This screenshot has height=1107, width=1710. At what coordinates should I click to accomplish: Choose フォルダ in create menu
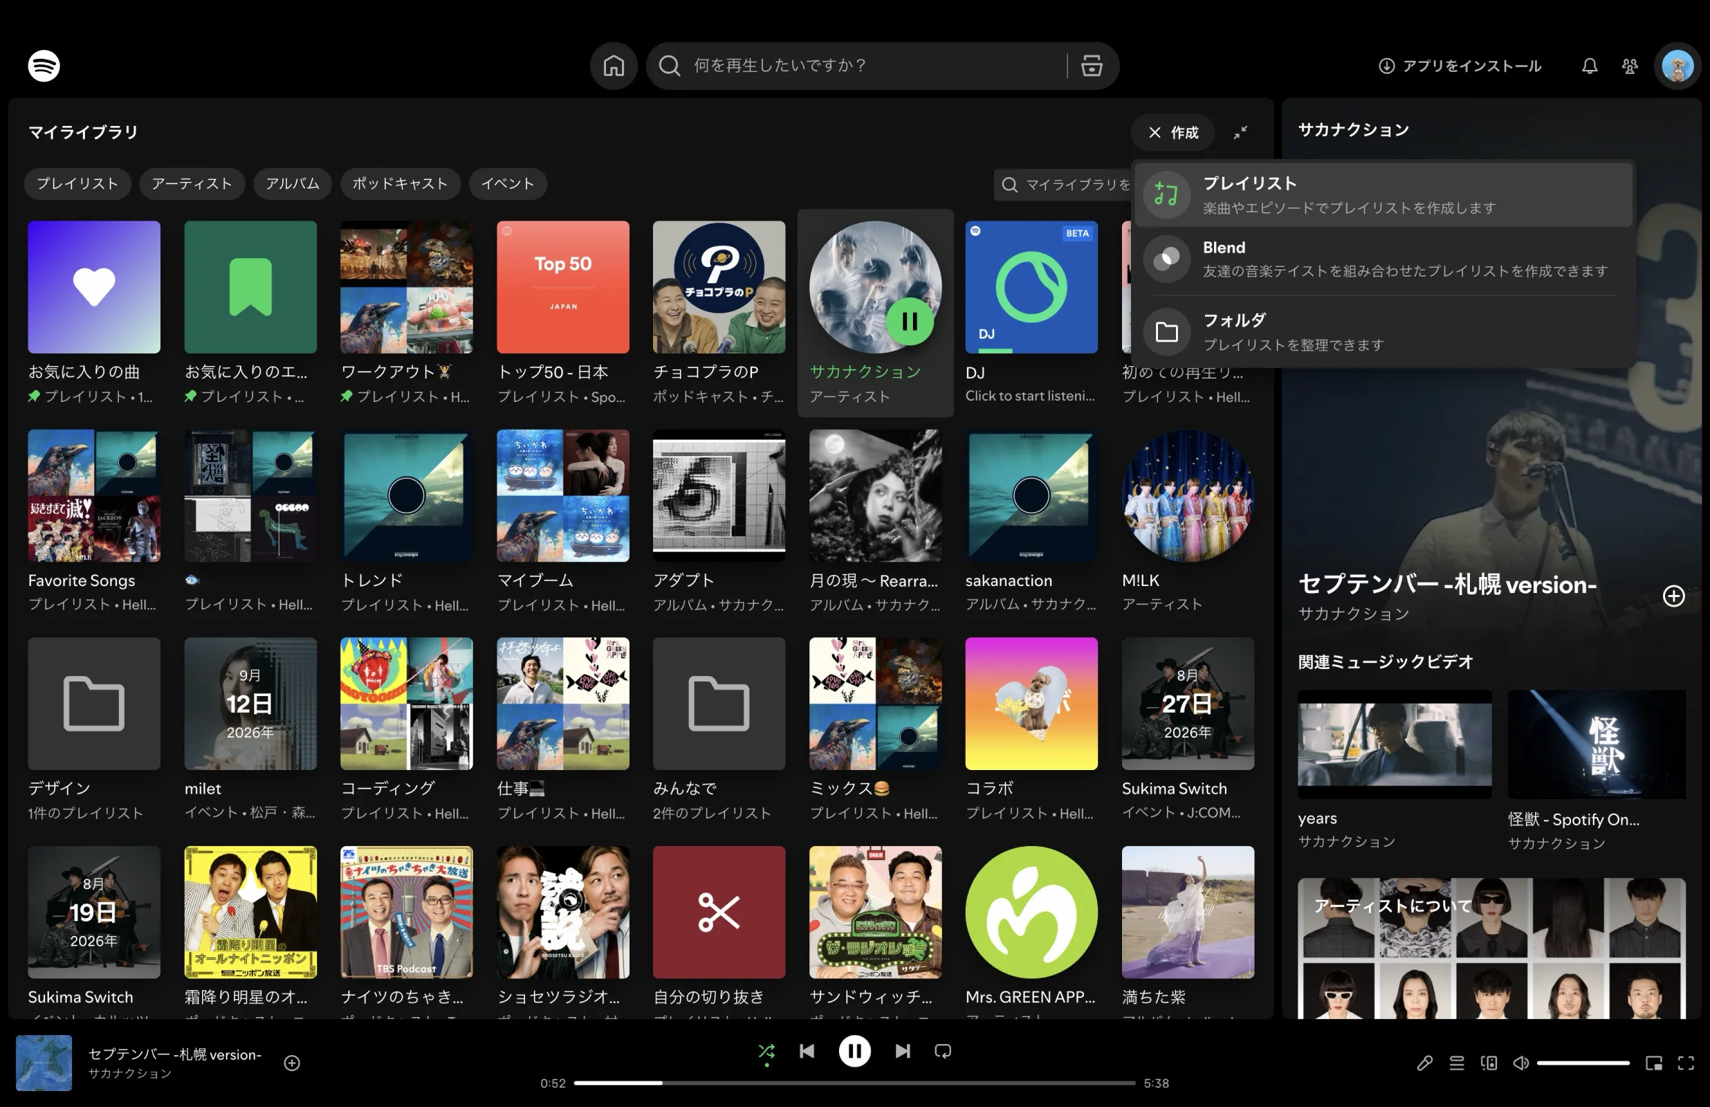[1383, 331]
